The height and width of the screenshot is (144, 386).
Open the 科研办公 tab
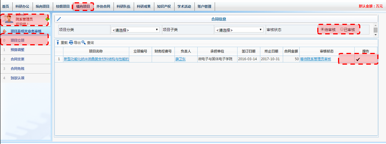click(x=22, y=7)
